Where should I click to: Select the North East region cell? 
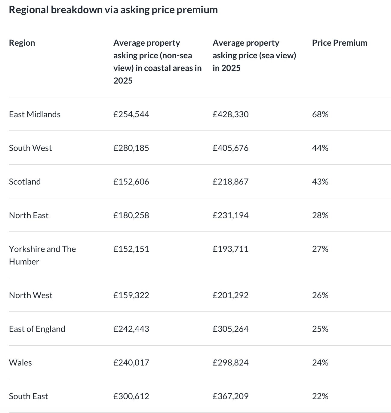click(29, 216)
